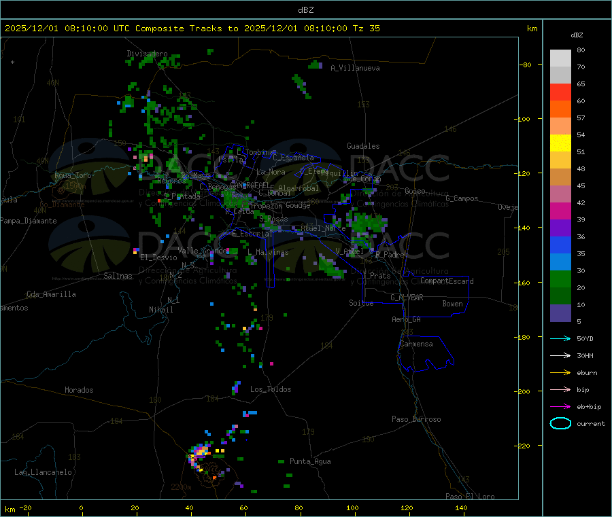The width and height of the screenshot is (612, 517).
Task: Click the 'E_Escorial' place label
Action: point(252,234)
